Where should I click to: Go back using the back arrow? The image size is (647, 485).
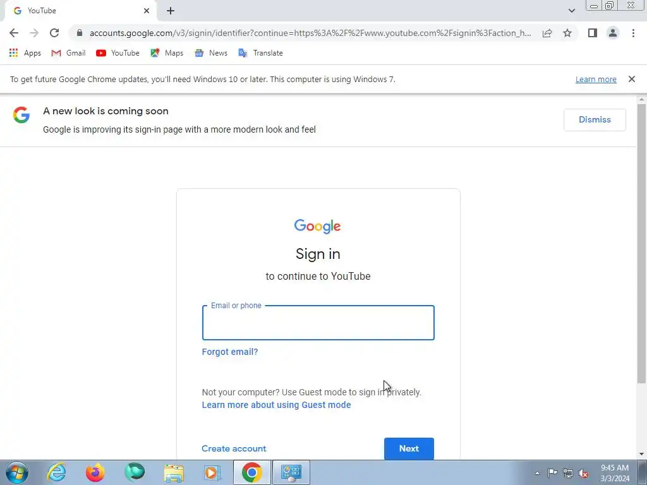point(14,33)
